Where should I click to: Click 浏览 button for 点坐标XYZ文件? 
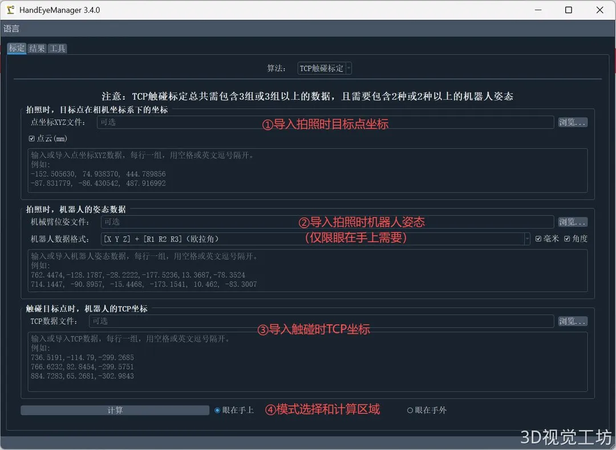coord(573,122)
